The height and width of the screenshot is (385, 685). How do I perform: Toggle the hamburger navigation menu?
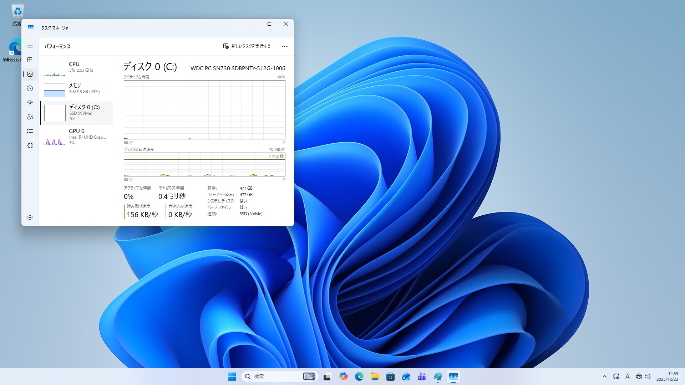click(30, 46)
